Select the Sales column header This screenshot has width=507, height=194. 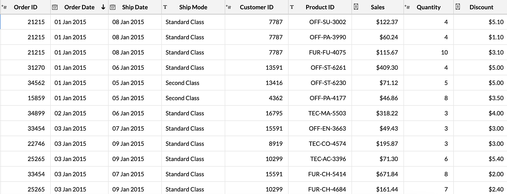coord(377,7)
